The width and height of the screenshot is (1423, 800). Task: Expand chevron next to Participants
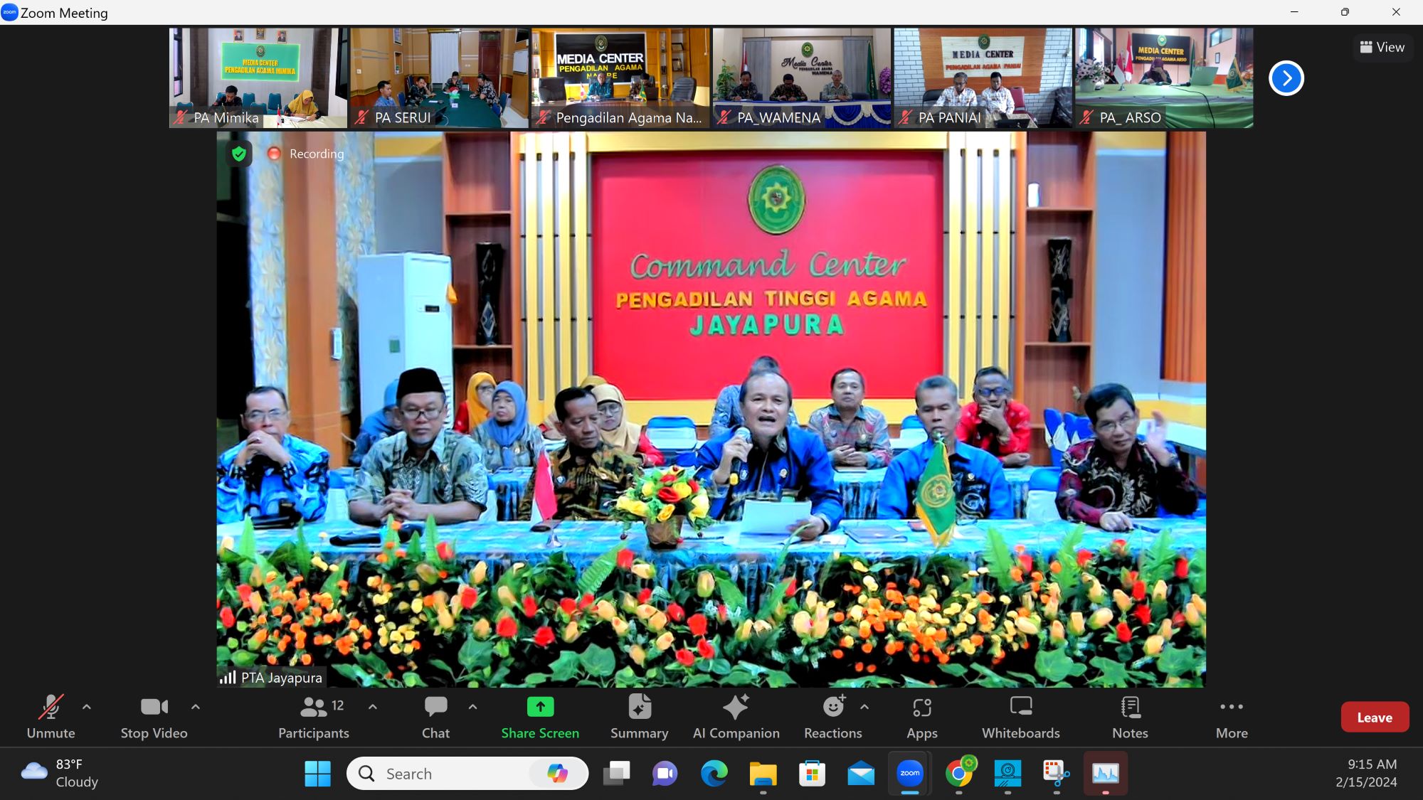coord(373,707)
